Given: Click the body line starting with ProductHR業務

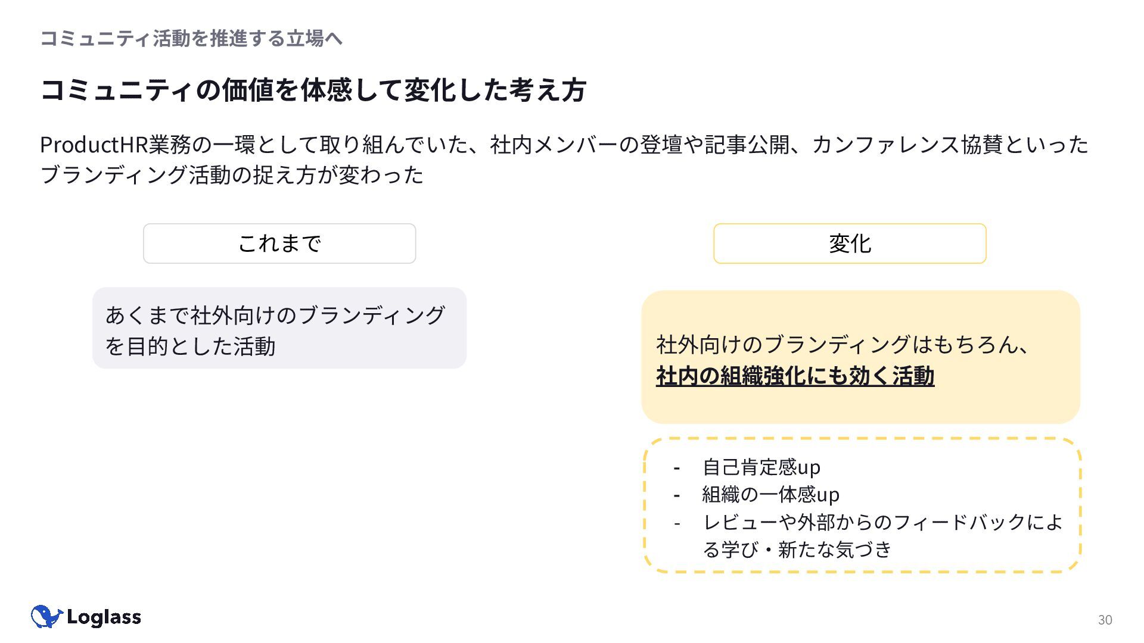Looking at the screenshot, I should [x=564, y=145].
